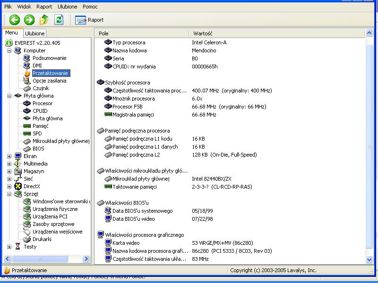The width and height of the screenshot is (378, 283).
Task: Select EVEREST v2.20.405 root icon
Action: coord(9,43)
